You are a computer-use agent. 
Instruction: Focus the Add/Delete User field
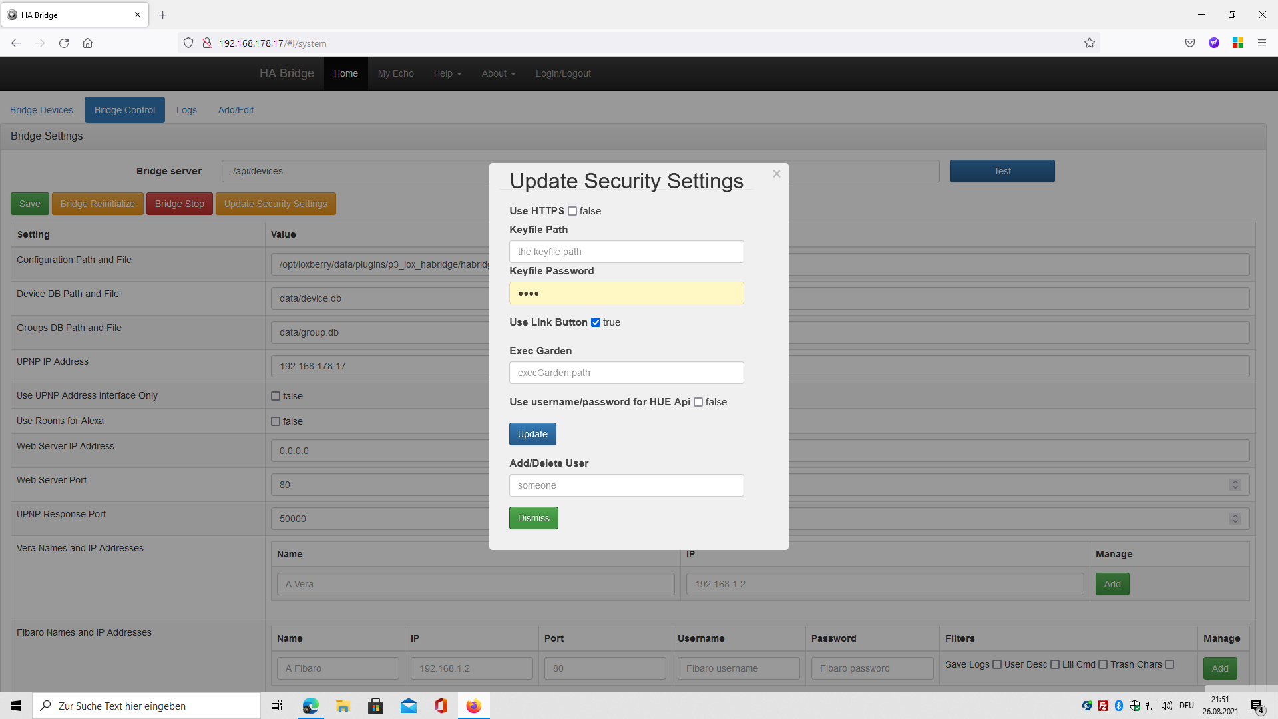point(626,485)
